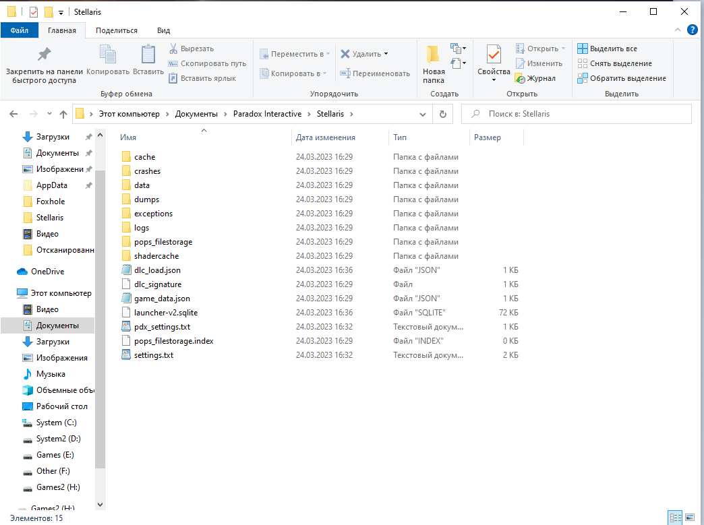Select file pops_filestorage.index
This screenshot has height=525, width=704.
(x=173, y=341)
